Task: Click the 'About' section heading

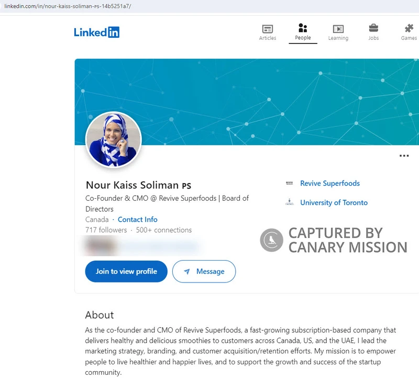Action: [100, 315]
